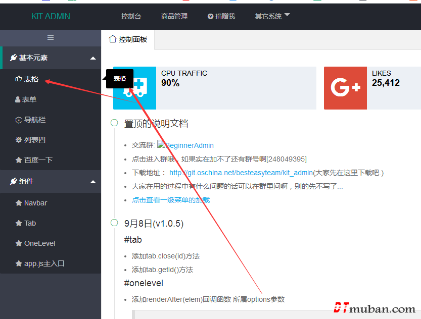The image size is (421, 319).
Task: Collapse the 组件 sidebar section arrow
Action: point(92,182)
